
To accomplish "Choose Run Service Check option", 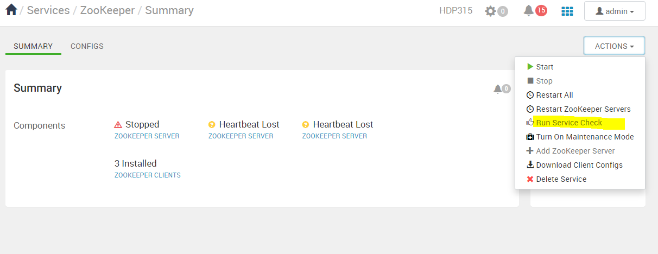I will pos(569,123).
